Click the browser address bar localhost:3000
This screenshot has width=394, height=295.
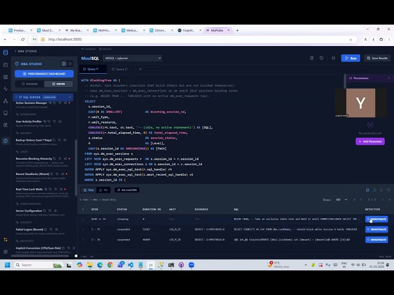click(192, 39)
